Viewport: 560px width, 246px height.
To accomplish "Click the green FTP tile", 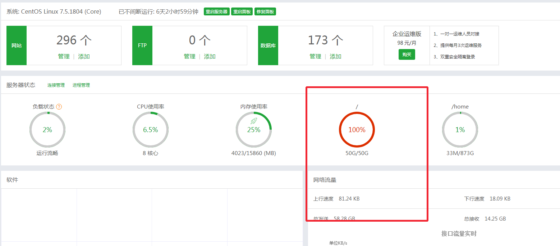I will click(x=142, y=45).
